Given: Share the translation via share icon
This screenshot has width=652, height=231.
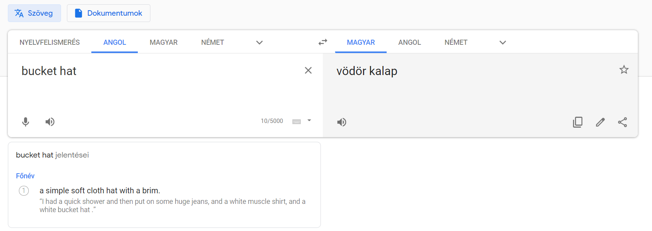Looking at the screenshot, I should (x=622, y=122).
